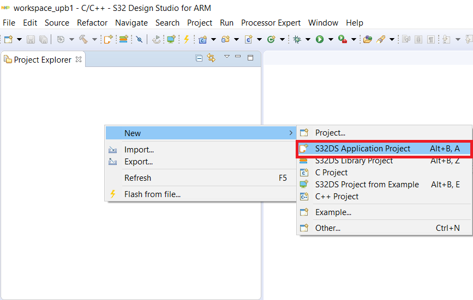Open the File menu
This screenshot has width=473, height=300.
[9, 23]
